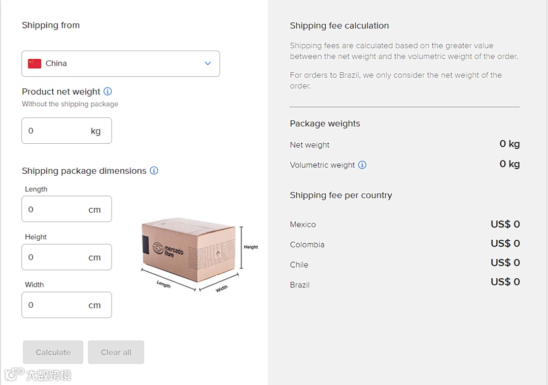Click the Shipping package dimensions info icon
The image size is (548, 385).
pyautogui.click(x=154, y=171)
